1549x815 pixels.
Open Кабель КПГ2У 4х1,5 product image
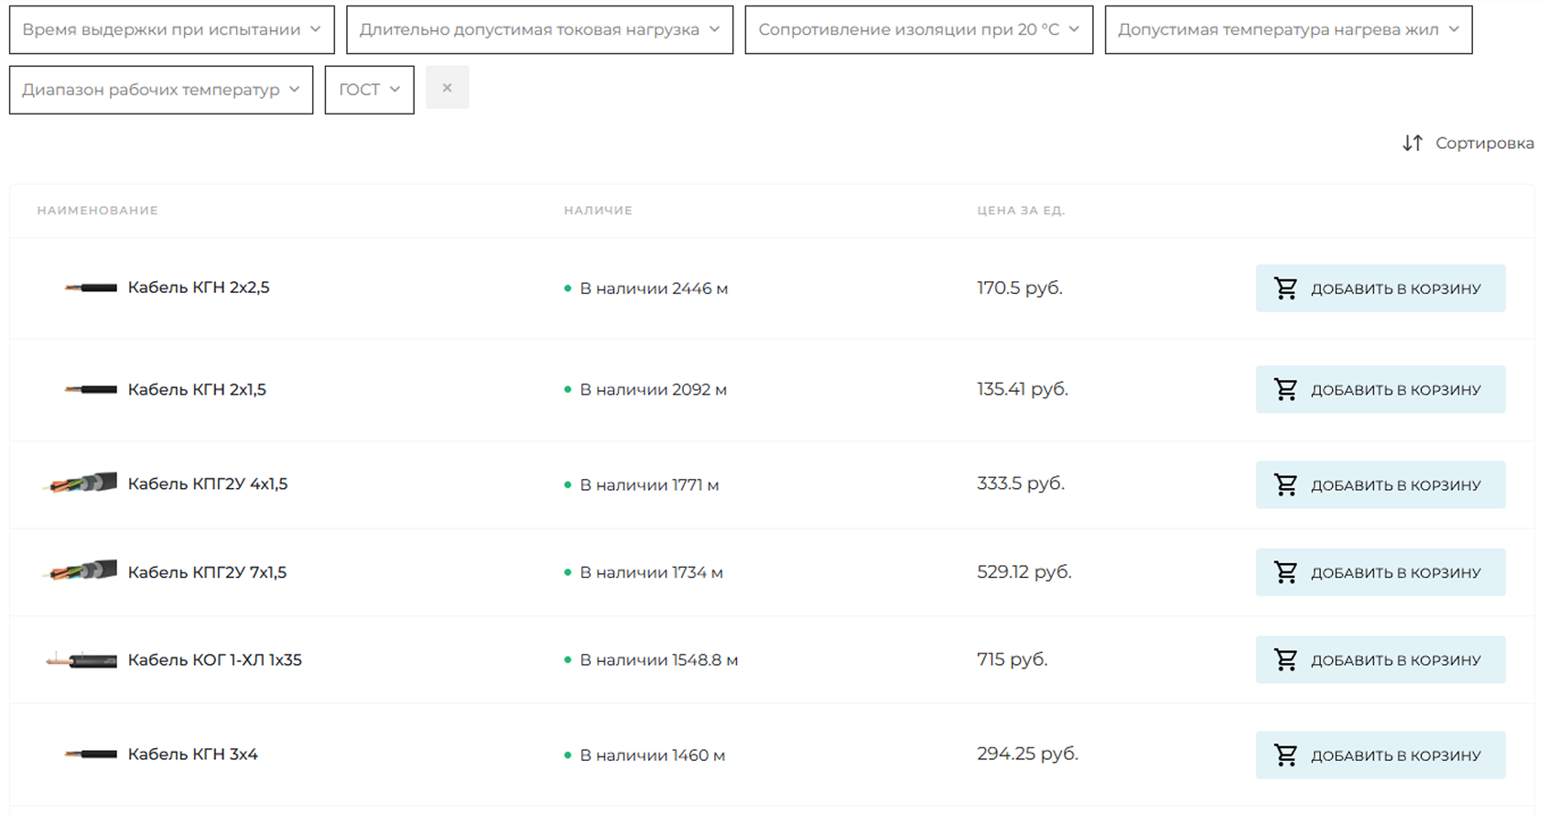pyautogui.click(x=81, y=483)
